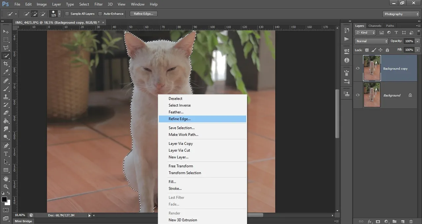The height and width of the screenshot is (224, 422).
Task: Switch to the Paths tab
Action: tap(390, 26)
